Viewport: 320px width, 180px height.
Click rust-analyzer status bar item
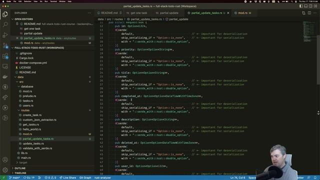click(102, 178)
